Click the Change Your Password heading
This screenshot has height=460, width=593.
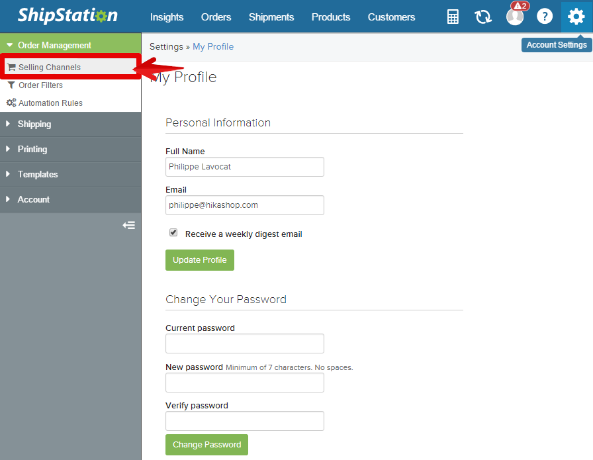click(226, 299)
